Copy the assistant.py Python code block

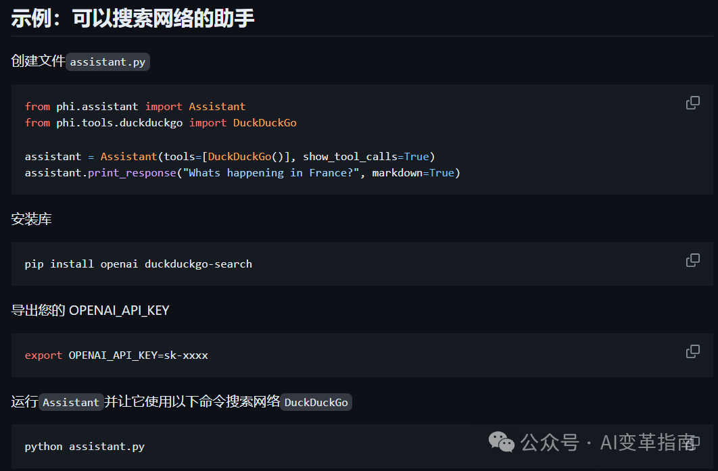693,103
